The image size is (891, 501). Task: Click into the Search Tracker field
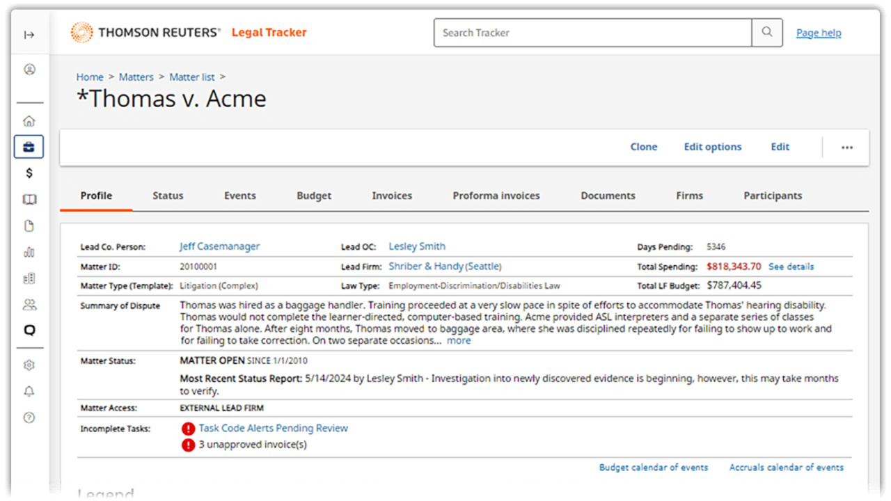[592, 33]
